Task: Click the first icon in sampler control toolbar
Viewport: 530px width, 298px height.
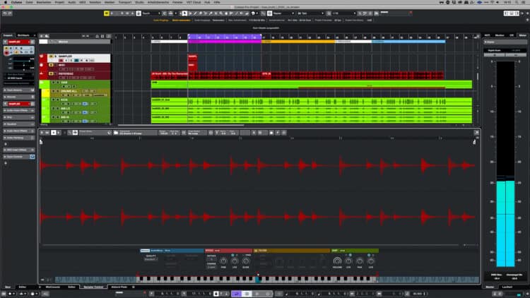Action: (42, 133)
